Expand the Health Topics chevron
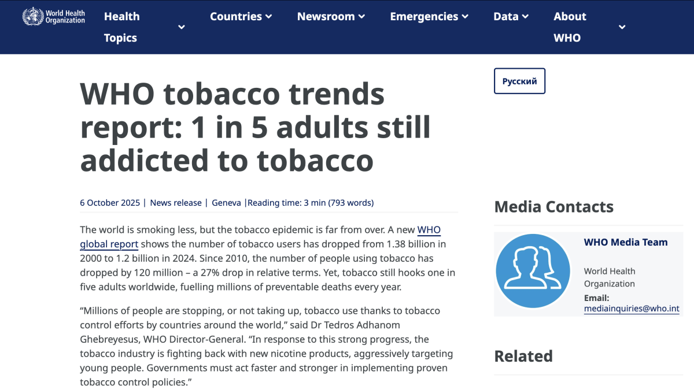 click(x=182, y=27)
